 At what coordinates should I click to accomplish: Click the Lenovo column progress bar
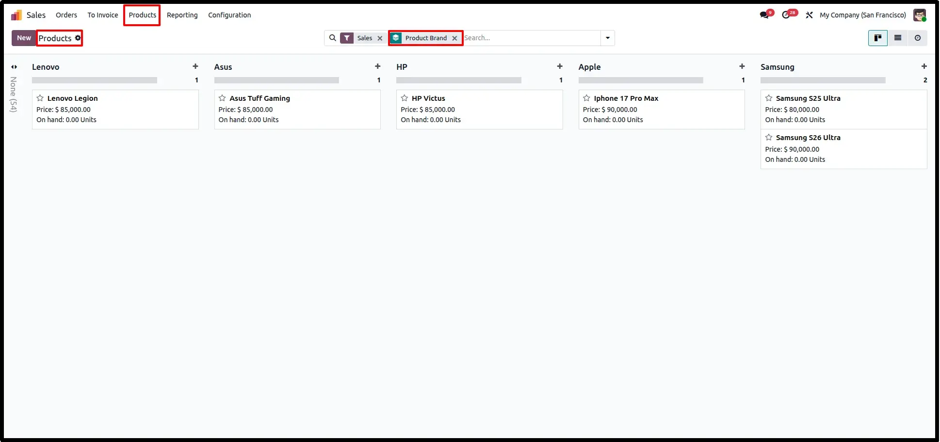[95, 80]
